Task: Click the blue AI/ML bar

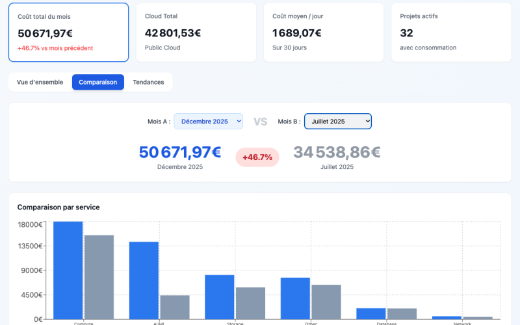Action: pos(144,280)
